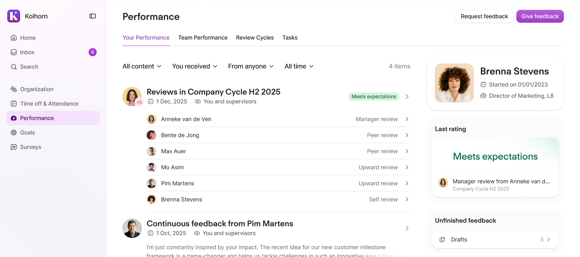The width and height of the screenshot is (580, 257).
Task: Click Bente de Jong's avatar
Action: [x=151, y=135]
